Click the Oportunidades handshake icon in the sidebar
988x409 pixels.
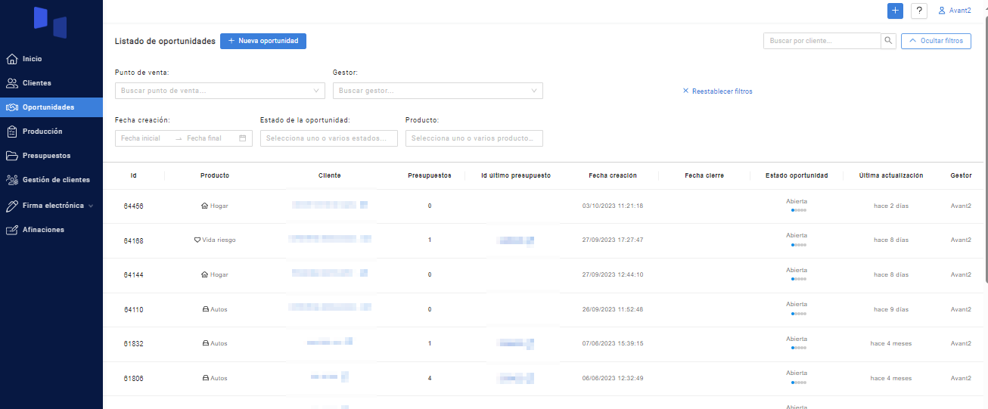[11, 107]
